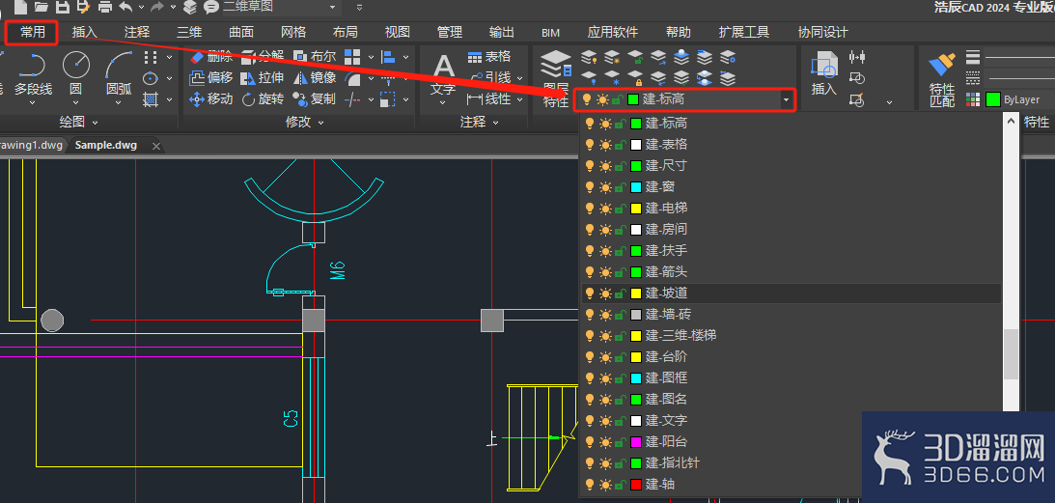Open the dropdown next to 线性 dimension
This screenshot has width=1055, height=503.
(x=520, y=99)
